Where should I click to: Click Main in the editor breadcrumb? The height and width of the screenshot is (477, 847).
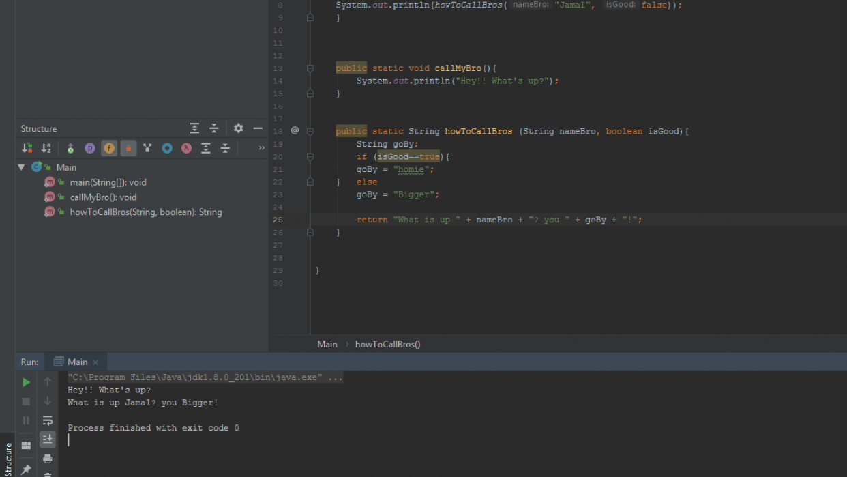[327, 344]
